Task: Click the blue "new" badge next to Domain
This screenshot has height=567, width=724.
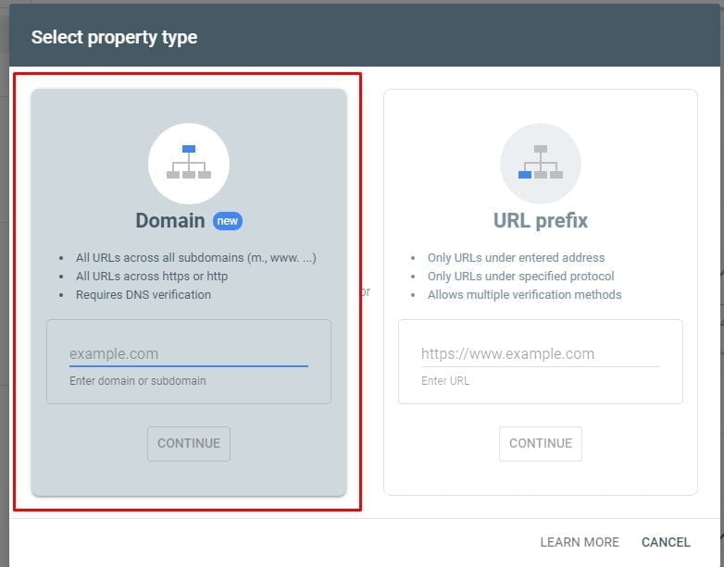Action: click(227, 221)
